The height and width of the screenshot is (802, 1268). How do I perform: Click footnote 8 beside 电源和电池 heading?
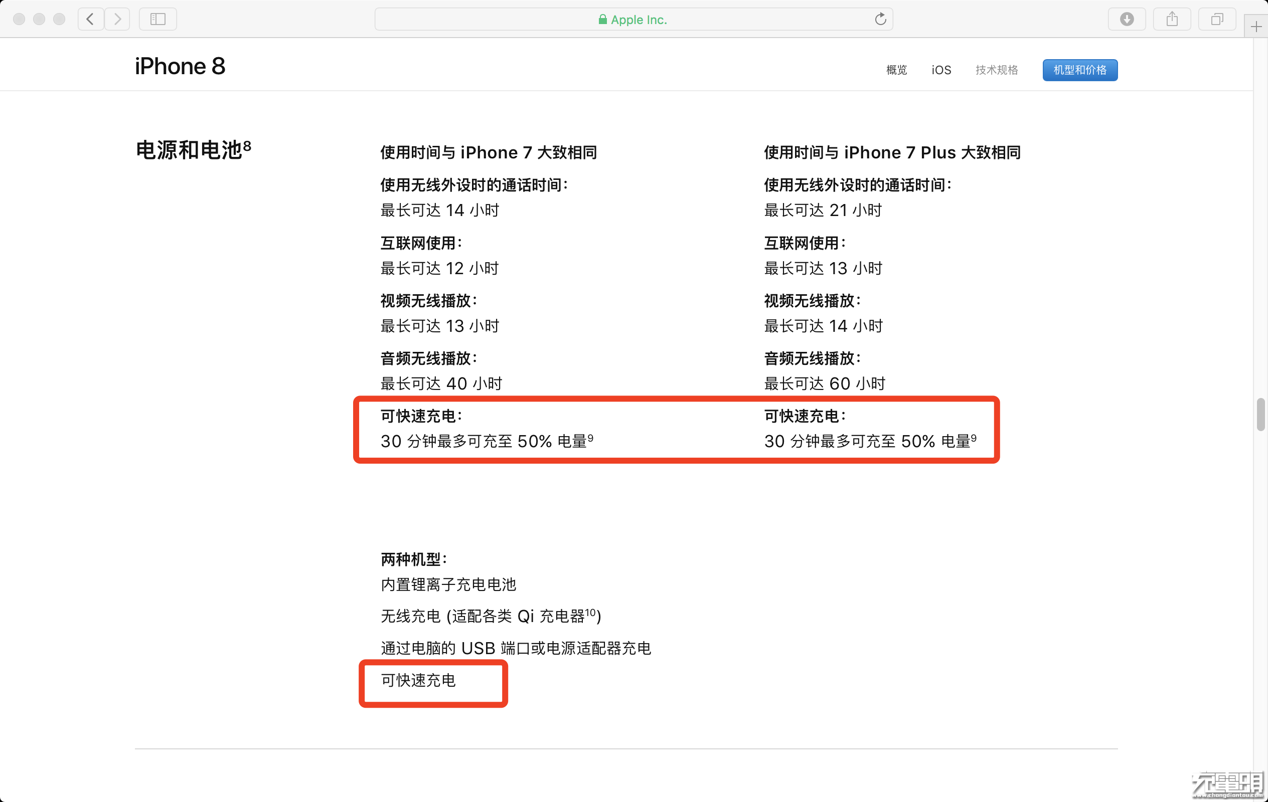point(247,145)
